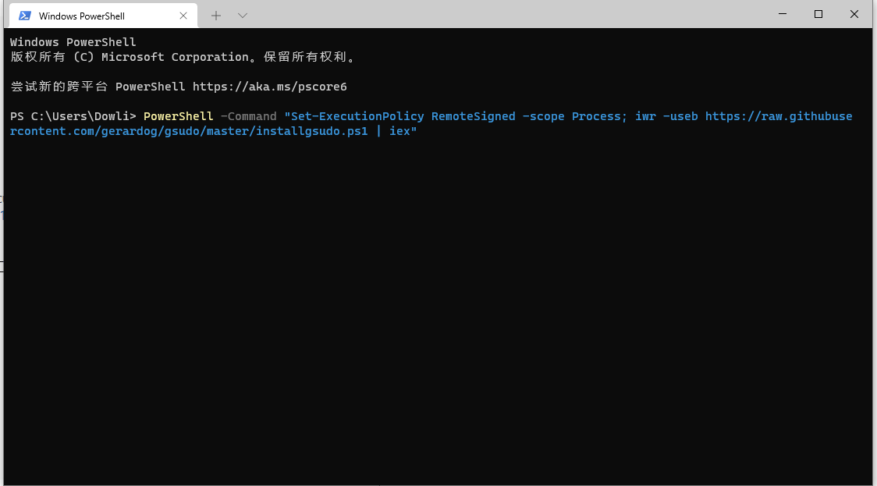The height and width of the screenshot is (486, 877).
Task: Minimize the terminal window
Action: pos(783,14)
